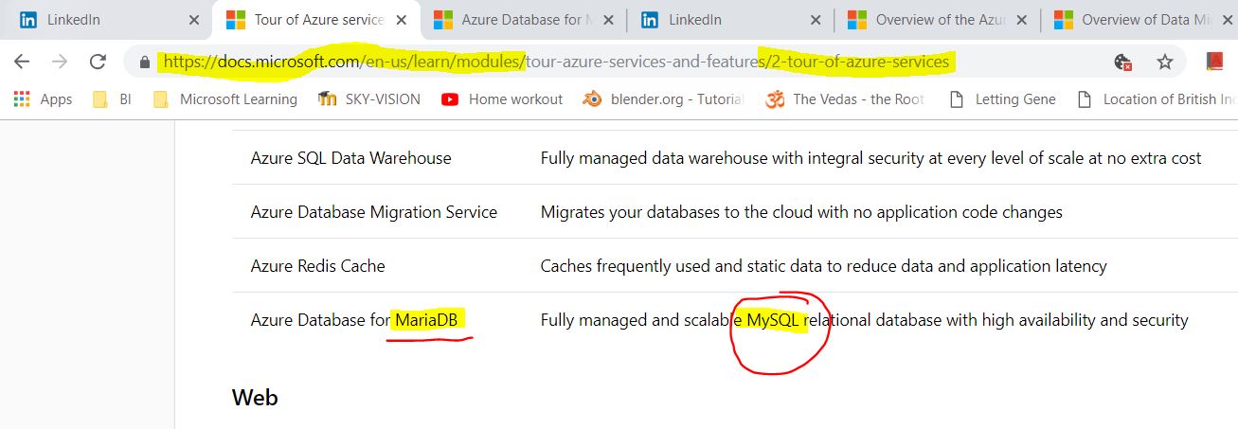1238x429 pixels.
Task: Click the 'Migrates your databases' description
Action: tap(801, 212)
